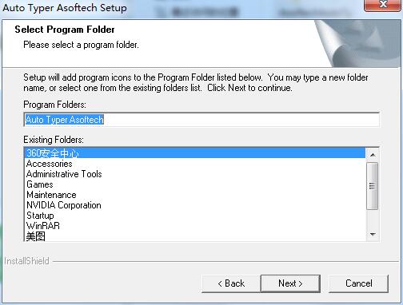
Task: Click the Next button
Action: coord(290,283)
